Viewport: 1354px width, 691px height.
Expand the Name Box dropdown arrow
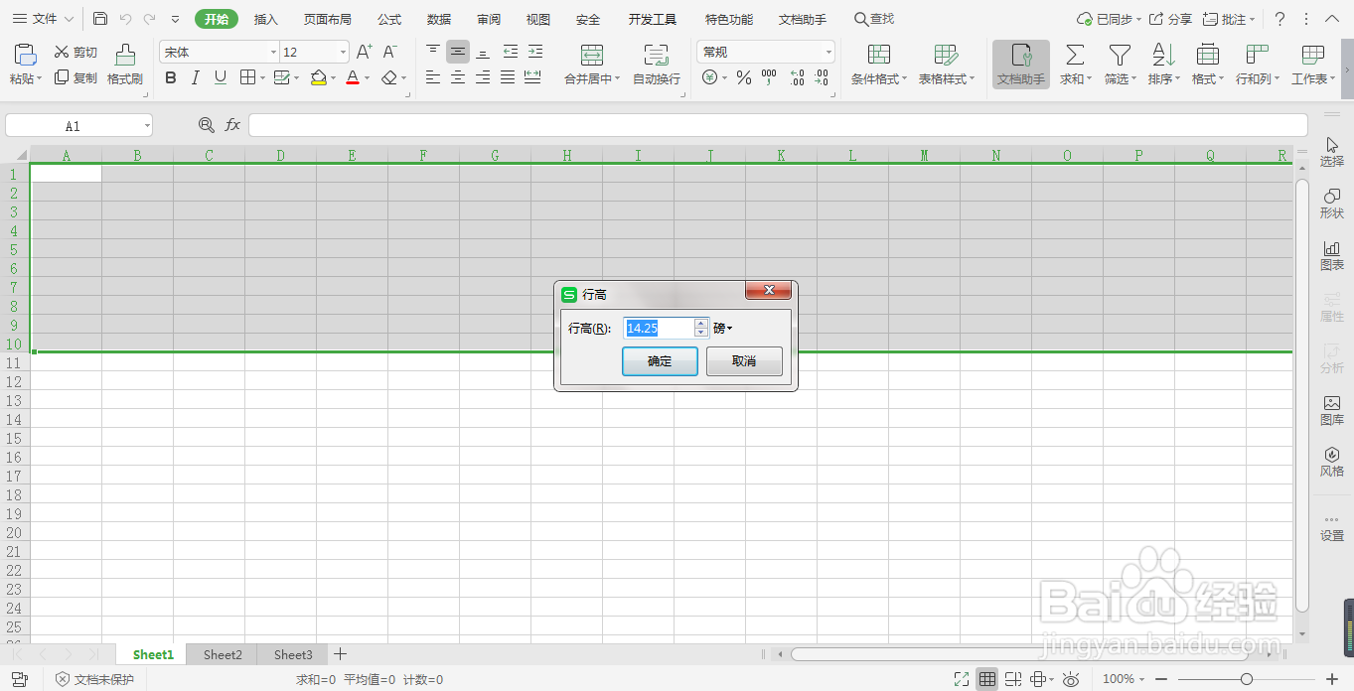[147, 126]
